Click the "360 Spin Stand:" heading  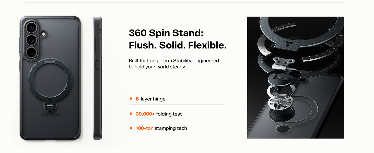coord(166,33)
